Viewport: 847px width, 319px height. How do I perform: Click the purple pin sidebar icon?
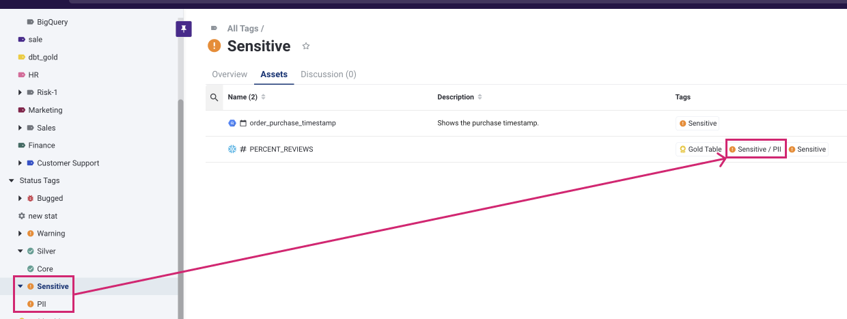(x=184, y=29)
